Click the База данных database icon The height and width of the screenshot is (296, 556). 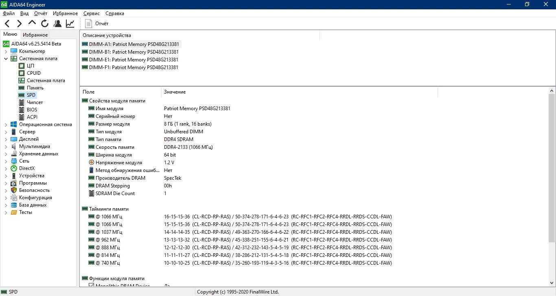click(14, 205)
